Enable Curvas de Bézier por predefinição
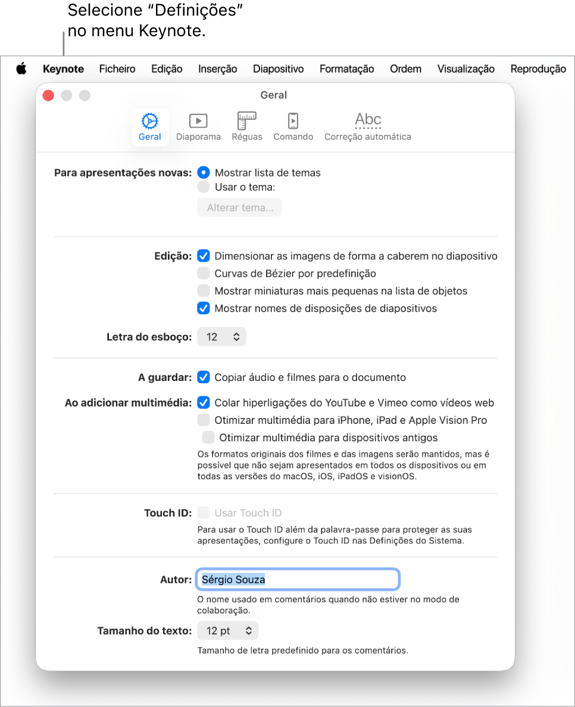Screen dimensions: 575x707 204,273
